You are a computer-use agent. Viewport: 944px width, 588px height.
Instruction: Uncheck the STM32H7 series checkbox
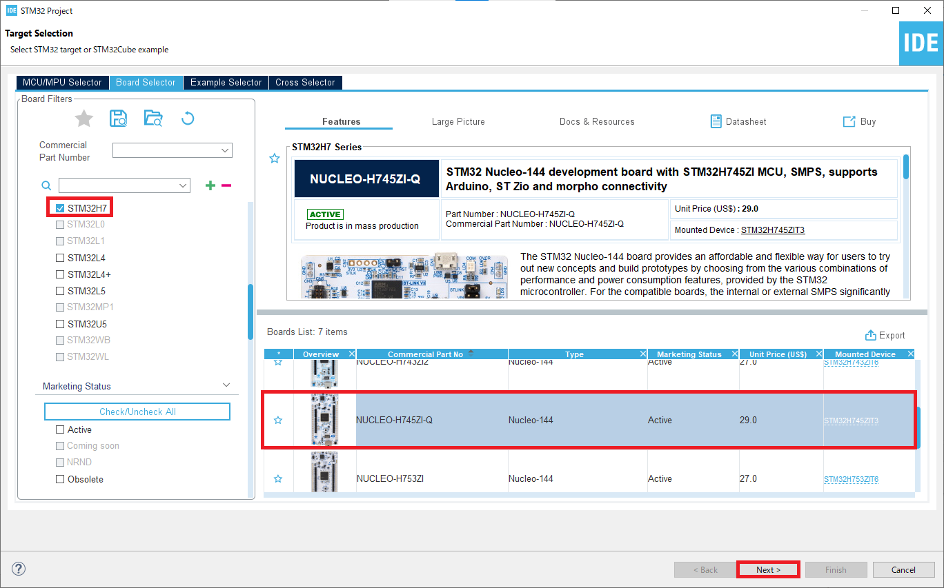tap(60, 207)
